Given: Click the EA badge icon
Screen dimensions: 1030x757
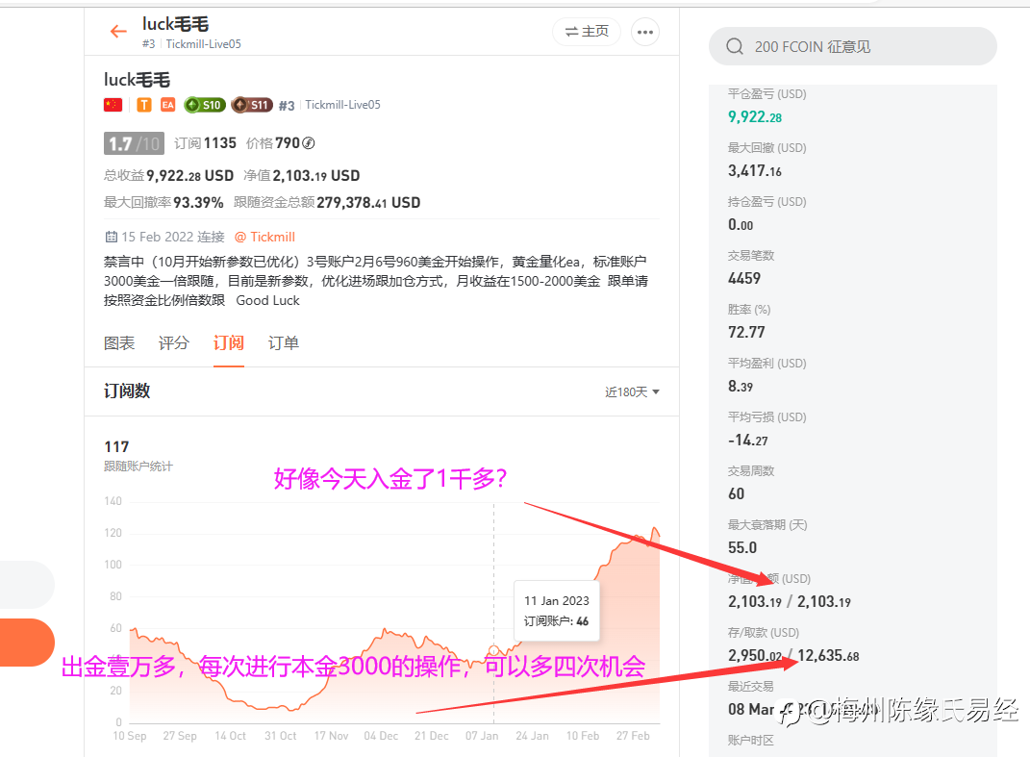Looking at the screenshot, I should pos(168,105).
